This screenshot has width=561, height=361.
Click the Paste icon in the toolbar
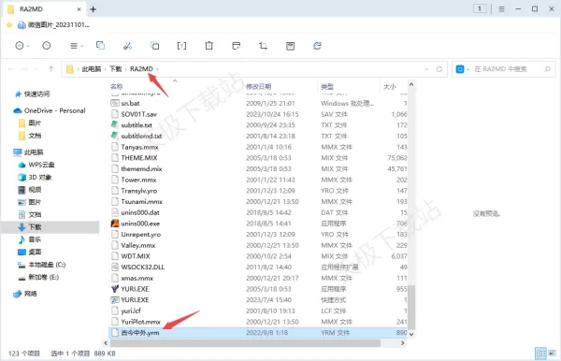155,46
